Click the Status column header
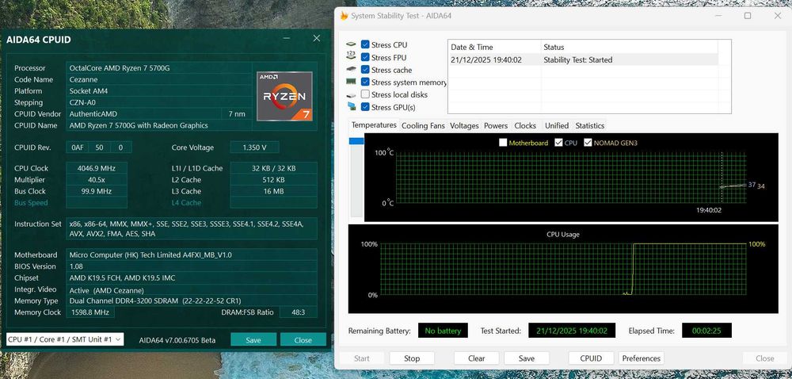792x379 pixels. (x=630, y=47)
